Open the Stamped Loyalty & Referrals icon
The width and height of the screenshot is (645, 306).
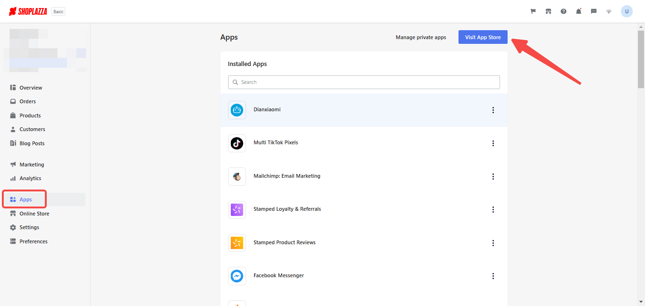(237, 209)
